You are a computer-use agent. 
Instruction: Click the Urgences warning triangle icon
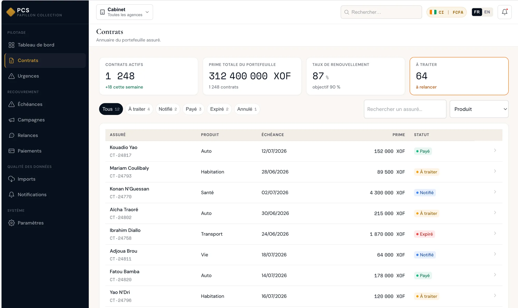click(x=11, y=76)
